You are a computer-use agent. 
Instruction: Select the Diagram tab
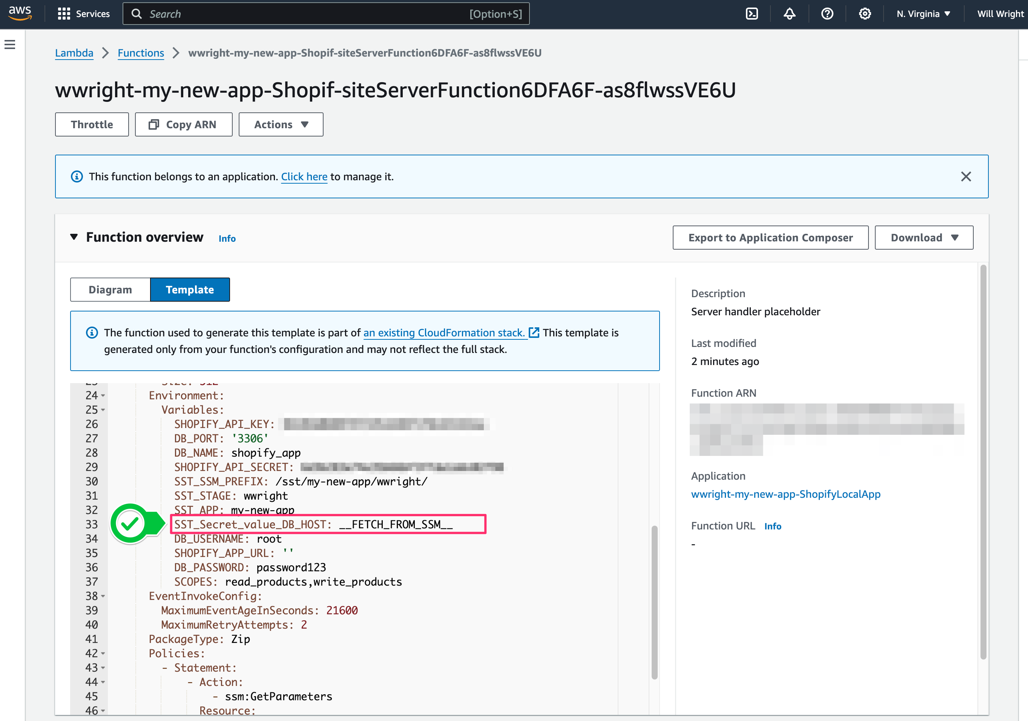[x=109, y=290]
